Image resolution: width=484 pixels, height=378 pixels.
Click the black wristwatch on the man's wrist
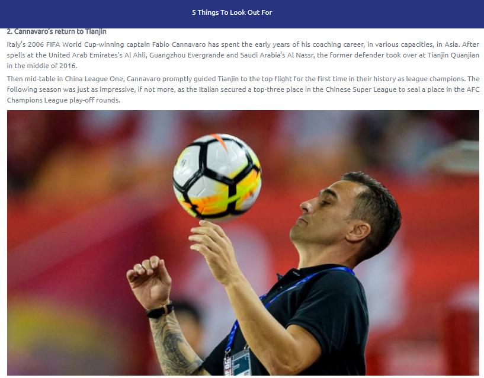160,311
